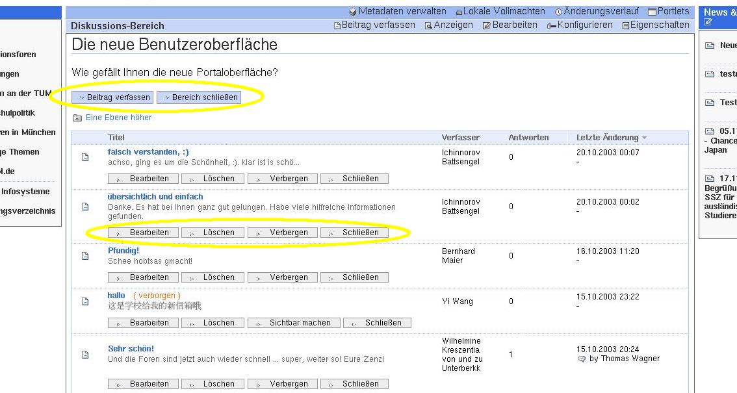
Task: Click the document icon beside 'falsch verstanden' post
Action: click(x=84, y=157)
